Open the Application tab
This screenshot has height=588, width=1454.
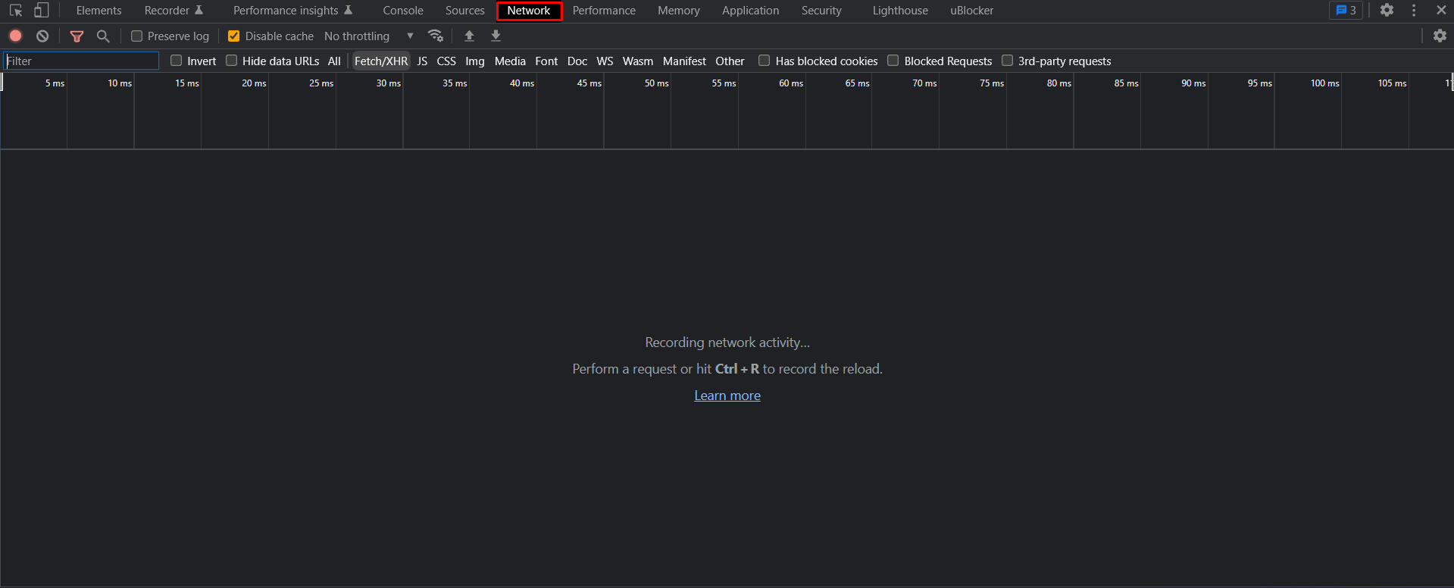pyautogui.click(x=750, y=11)
